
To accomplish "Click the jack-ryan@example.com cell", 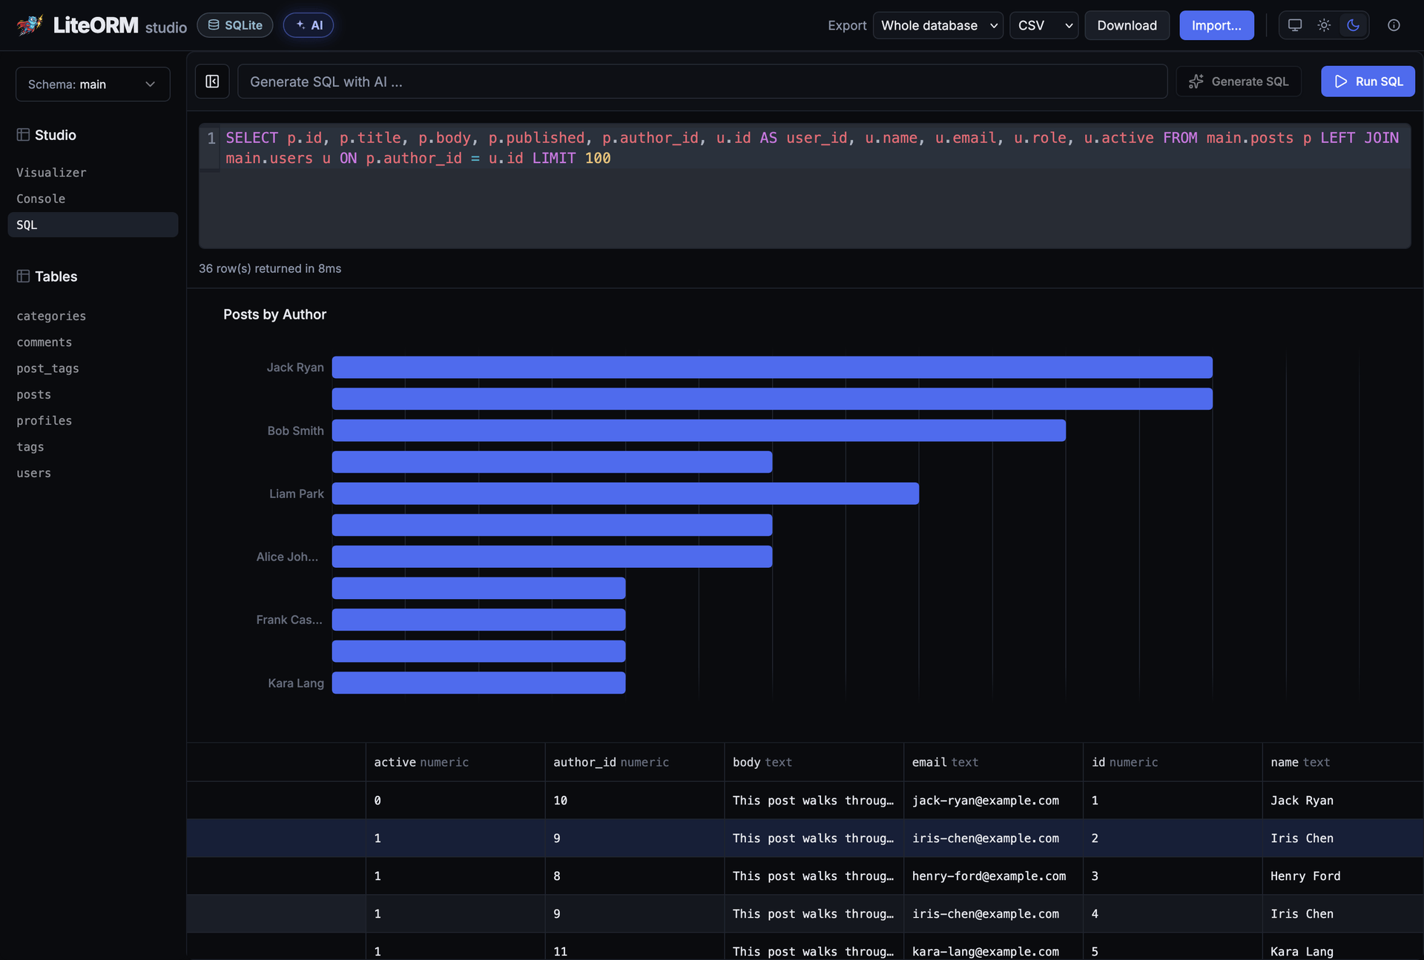I will pyautogui.click(x=993, y=801).
